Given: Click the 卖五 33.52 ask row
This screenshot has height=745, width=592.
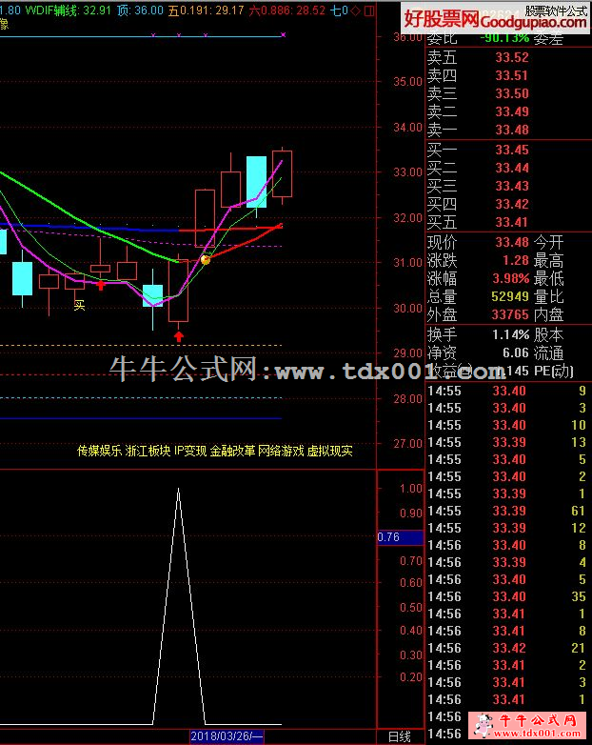Looking at the screenshot, I should point(478,57).
